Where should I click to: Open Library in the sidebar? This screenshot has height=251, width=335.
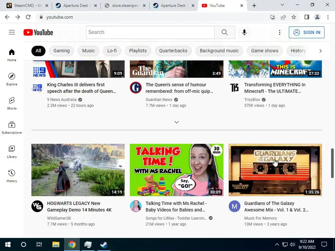pyautogui.click(x=12, y=152)
